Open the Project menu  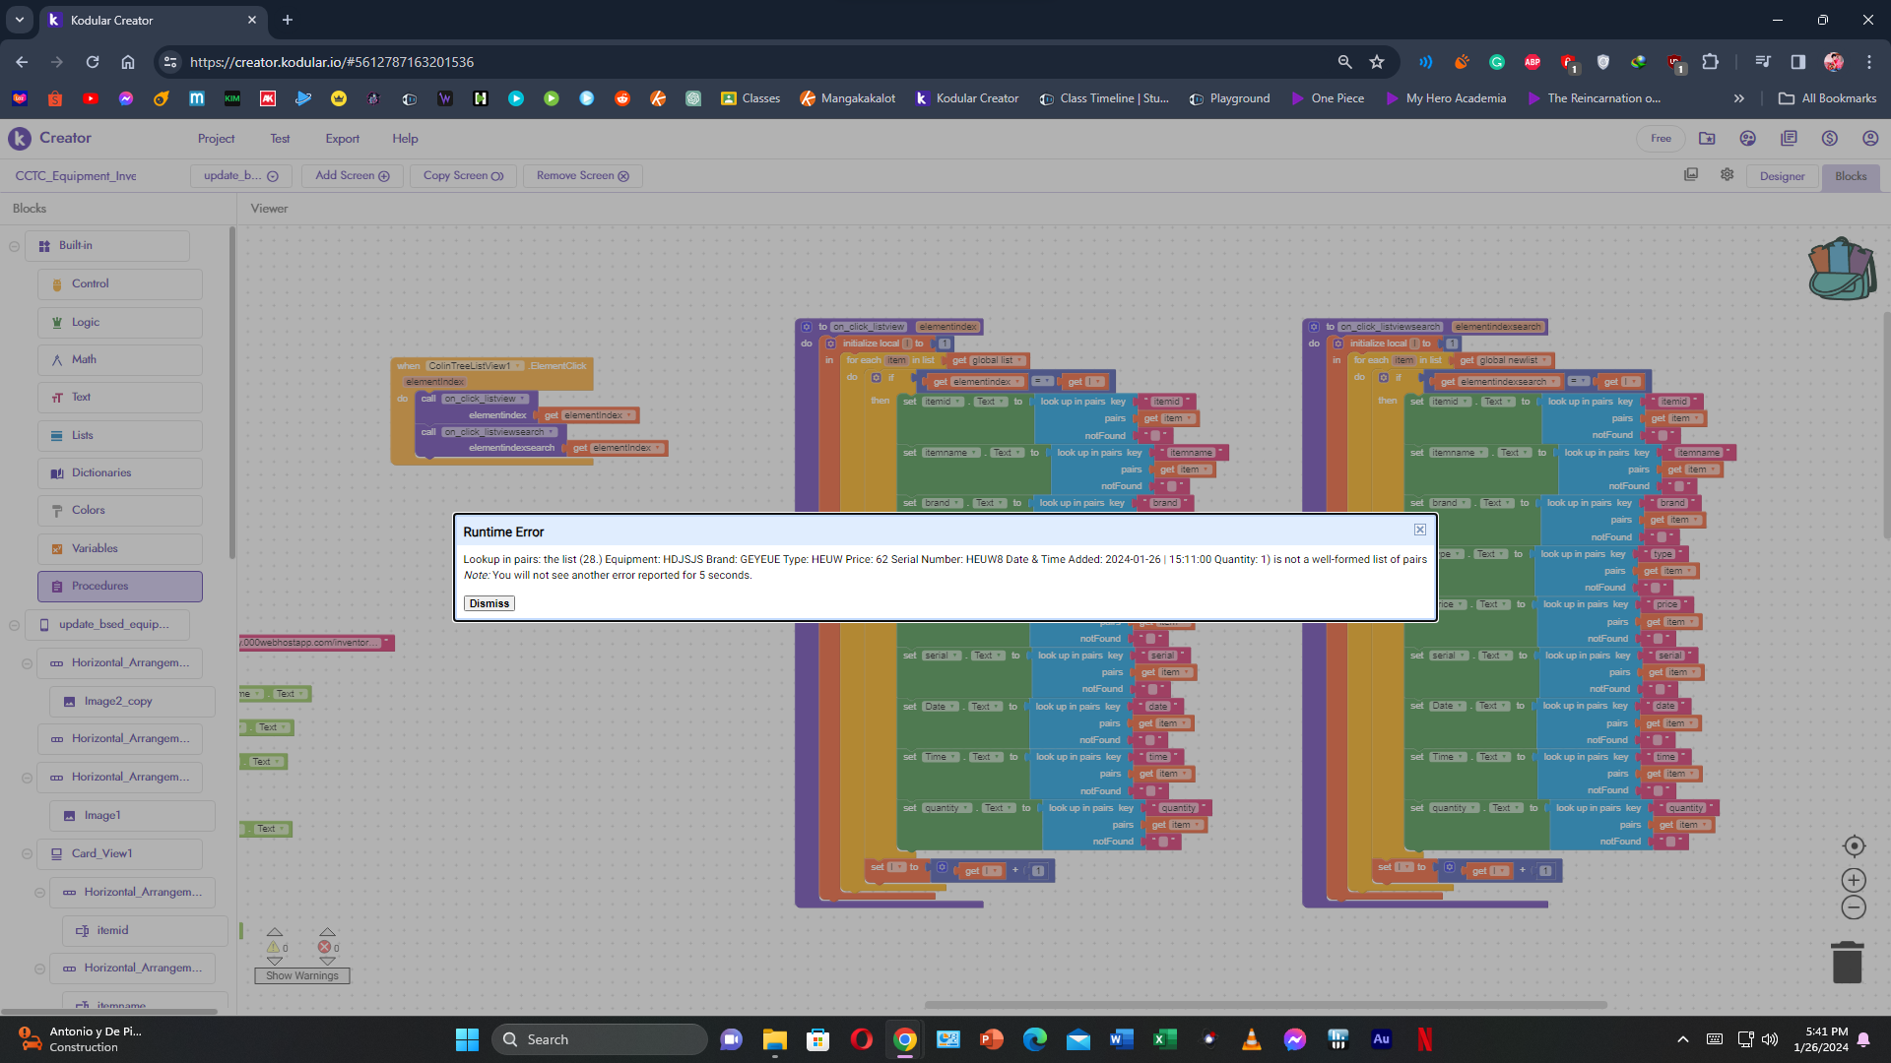pyautogui.click(x=216, y=139)
